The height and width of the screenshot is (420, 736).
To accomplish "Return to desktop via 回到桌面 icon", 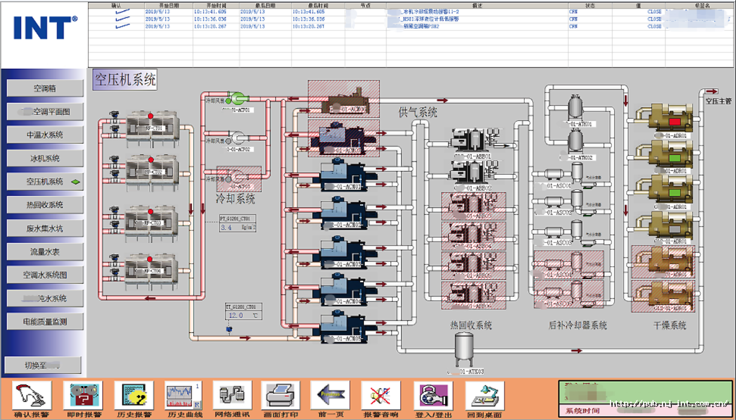I will (485, 396).
